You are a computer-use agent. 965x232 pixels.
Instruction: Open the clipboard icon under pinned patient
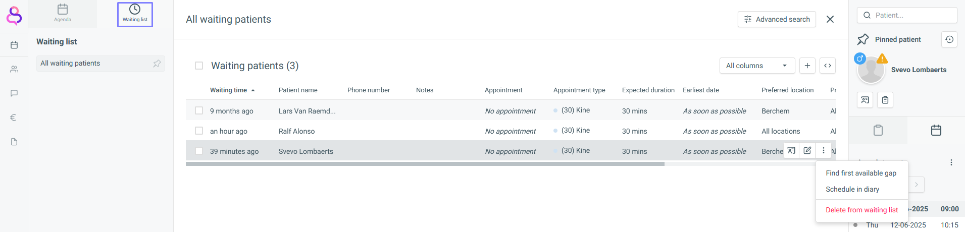[885, 100]
